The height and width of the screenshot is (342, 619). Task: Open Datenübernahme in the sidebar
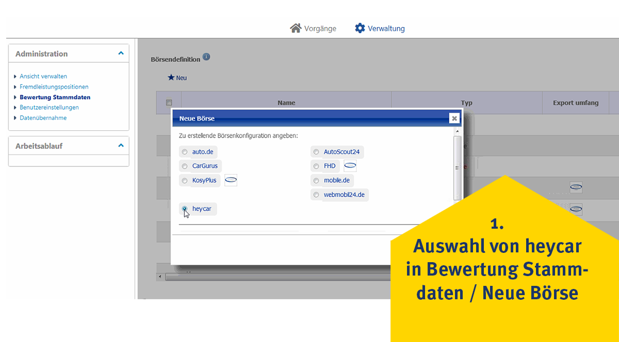point(43,117)
